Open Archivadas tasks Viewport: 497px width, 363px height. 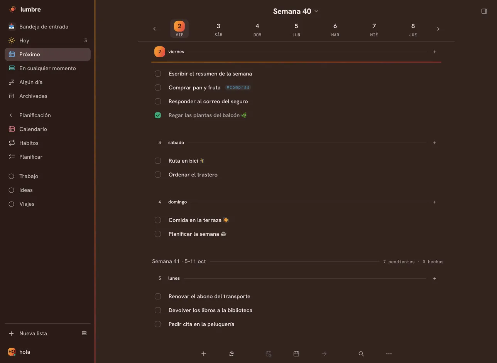47,96
